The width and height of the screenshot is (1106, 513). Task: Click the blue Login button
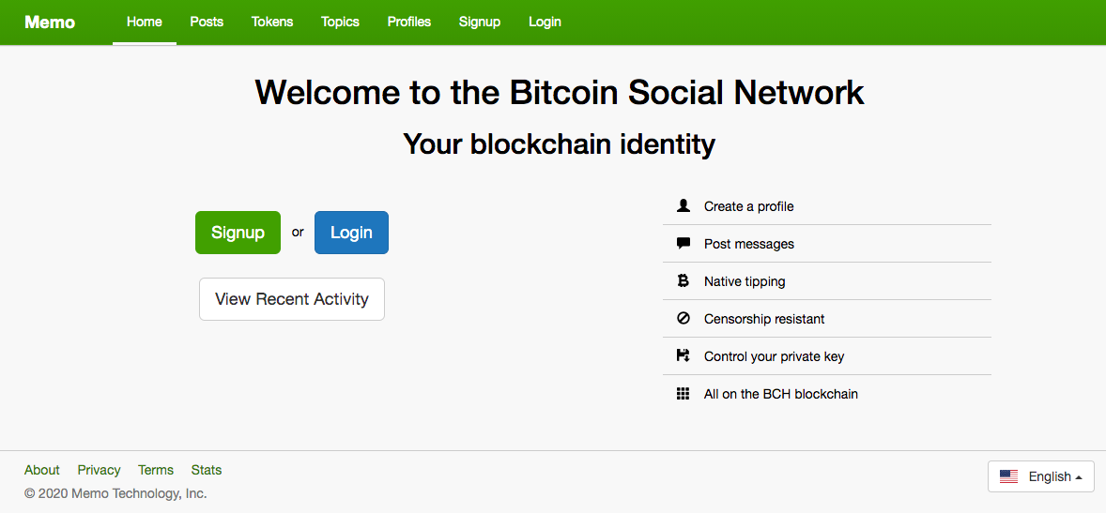tap(351, 233)
